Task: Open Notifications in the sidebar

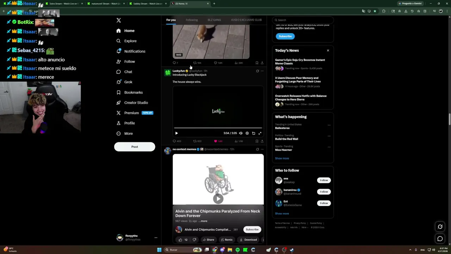Action: 131,51
